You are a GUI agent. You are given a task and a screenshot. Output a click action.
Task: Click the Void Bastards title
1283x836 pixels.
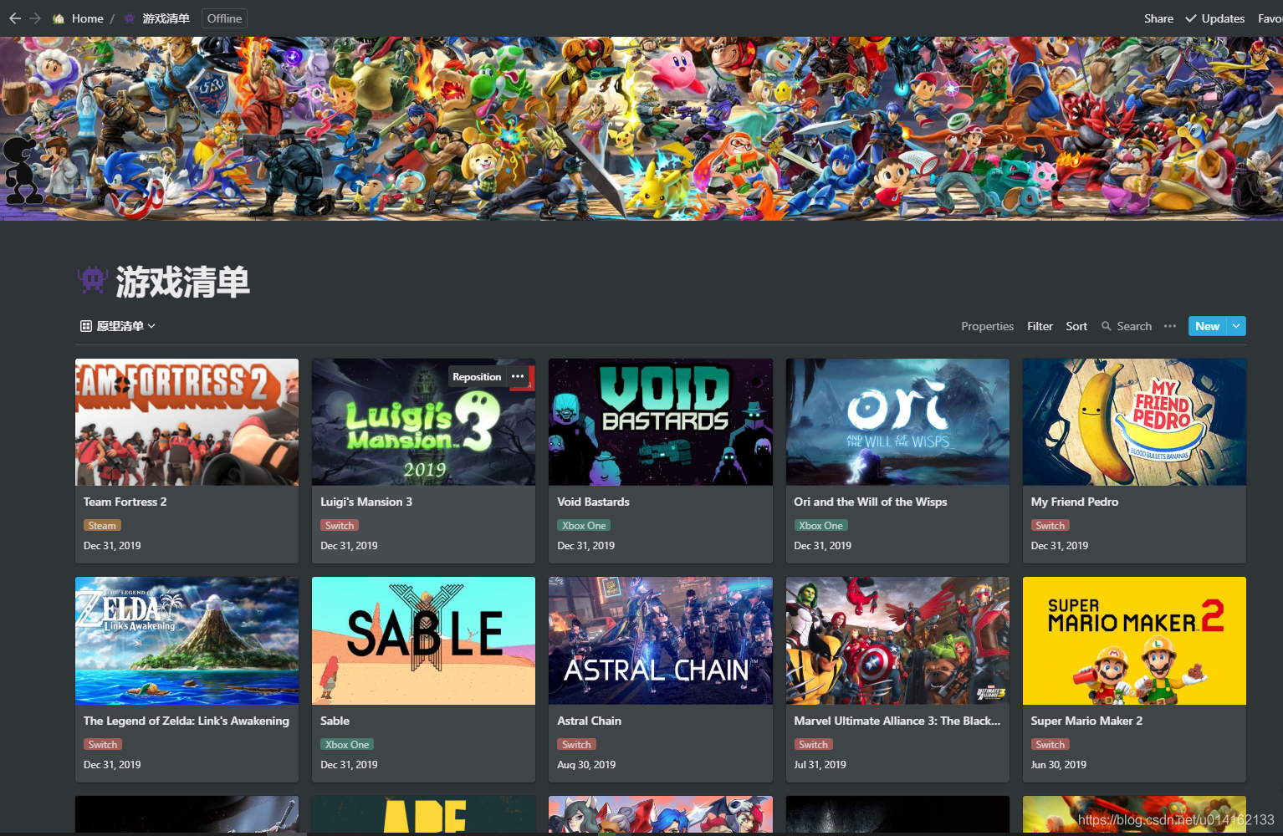tap(593, 502)
